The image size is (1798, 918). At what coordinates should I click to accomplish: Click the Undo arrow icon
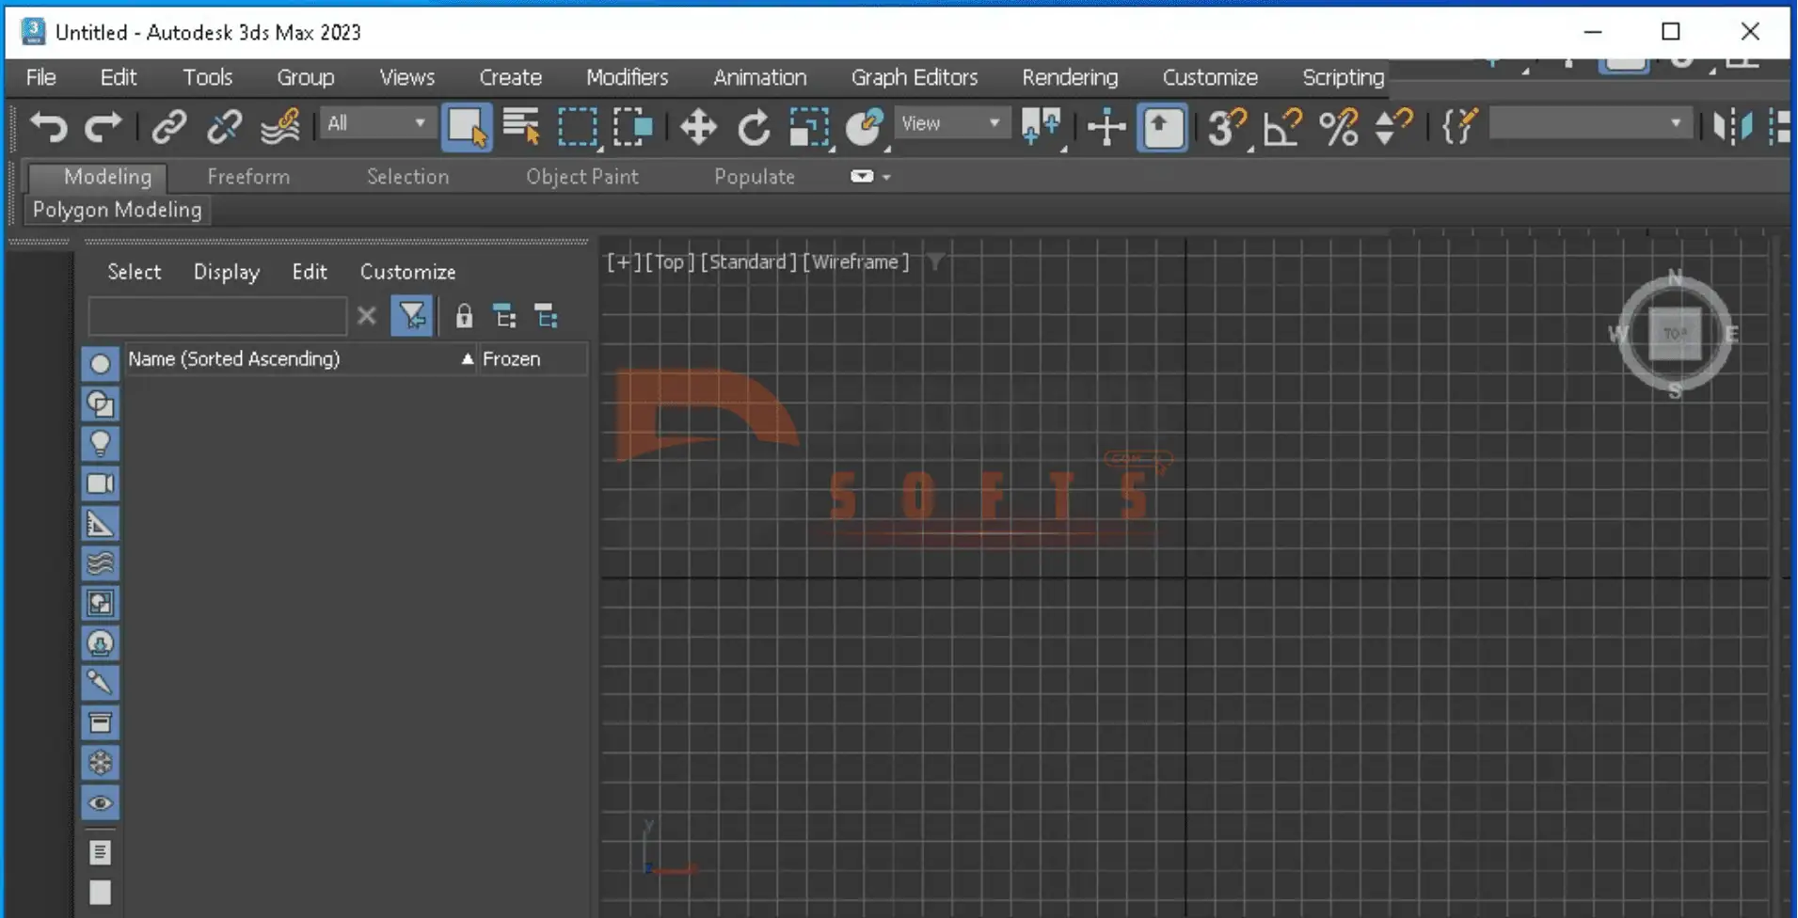[x=48, y=126]
